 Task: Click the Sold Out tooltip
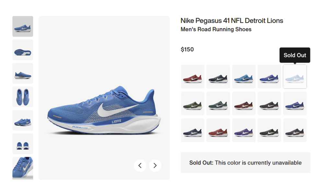point(295,55)
